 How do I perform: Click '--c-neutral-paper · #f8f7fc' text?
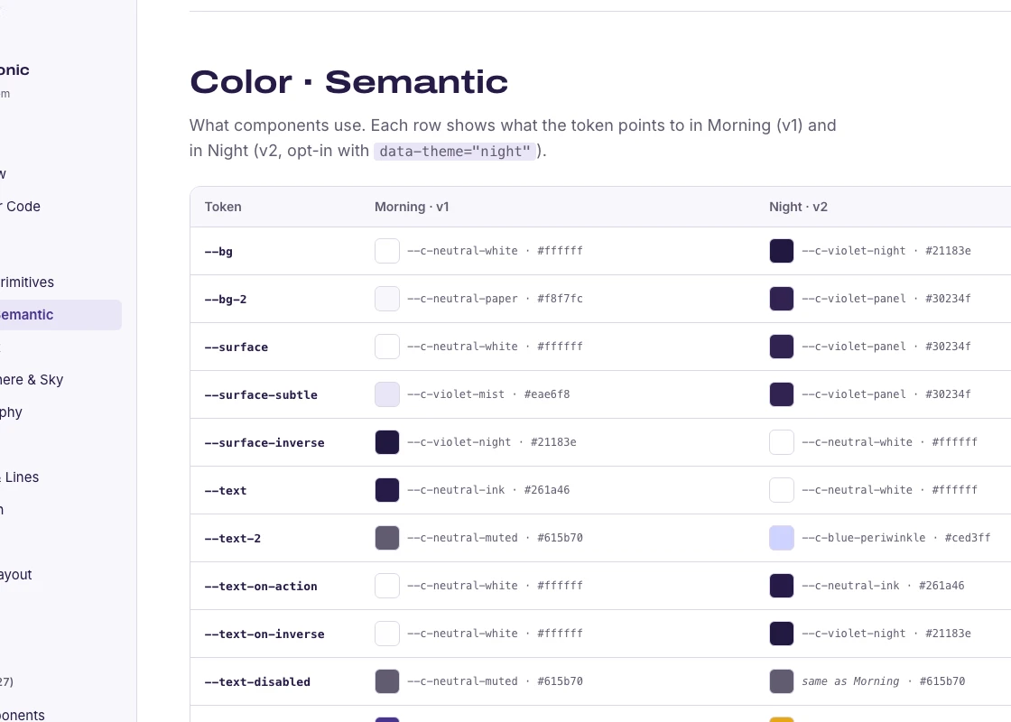click(x=496, y=299)
